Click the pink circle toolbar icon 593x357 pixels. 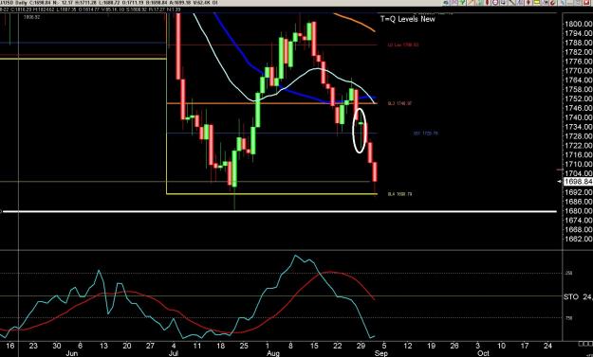coord(495,2)
